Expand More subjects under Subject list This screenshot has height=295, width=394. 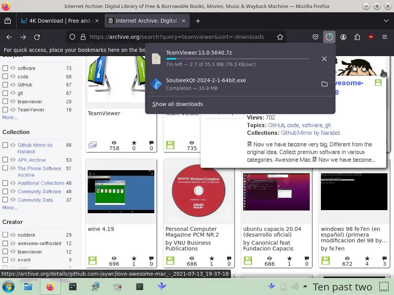[x=10, y=118]
